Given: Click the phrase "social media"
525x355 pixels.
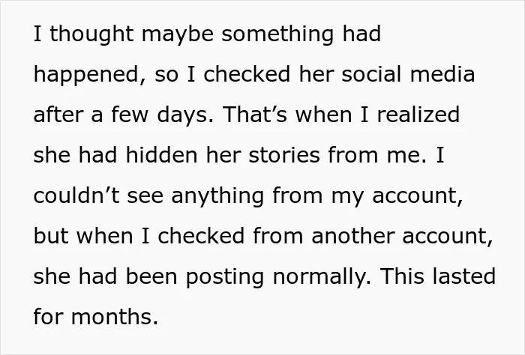Looking at the screenshot, I should 408,74.
